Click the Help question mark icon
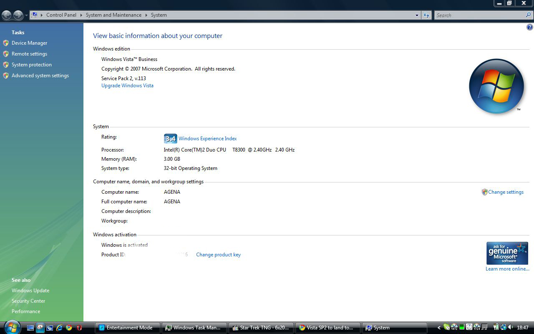 point(529,28)
